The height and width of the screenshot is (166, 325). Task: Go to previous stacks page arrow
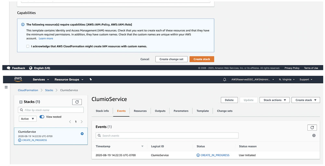pos(70,122)
